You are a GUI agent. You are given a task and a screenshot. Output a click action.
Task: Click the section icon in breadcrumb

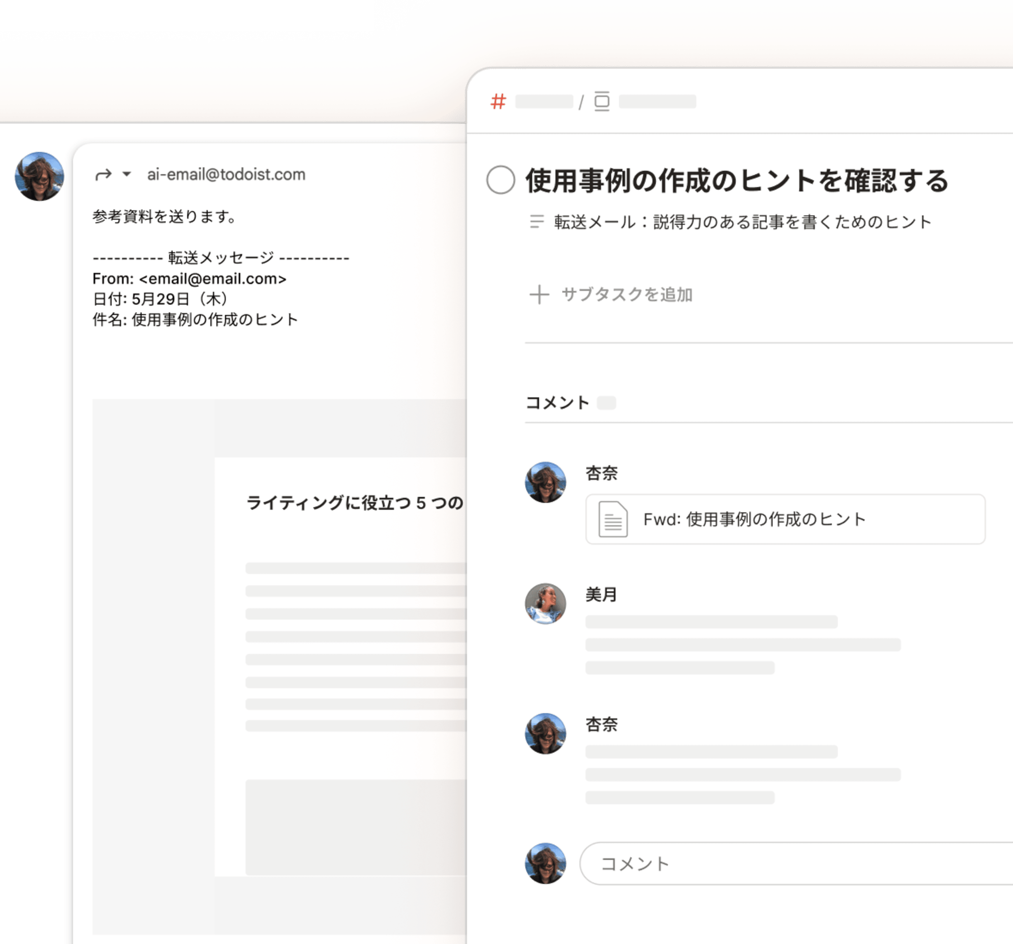[602, 102]
